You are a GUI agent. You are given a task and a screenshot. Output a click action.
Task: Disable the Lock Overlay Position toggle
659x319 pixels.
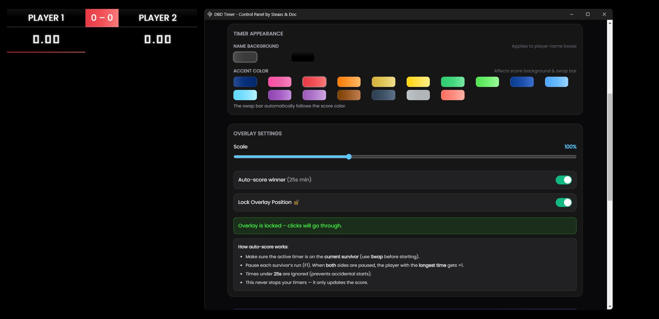[563, 202]
